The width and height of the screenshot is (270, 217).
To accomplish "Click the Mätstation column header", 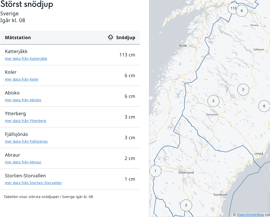I will point(18,37).
